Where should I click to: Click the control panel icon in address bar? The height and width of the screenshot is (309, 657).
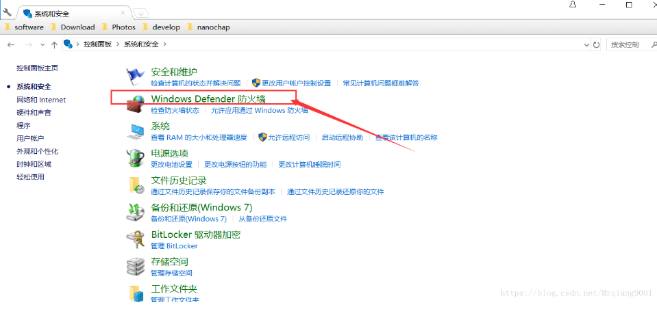pyautogui.click(x=68, y=44)
